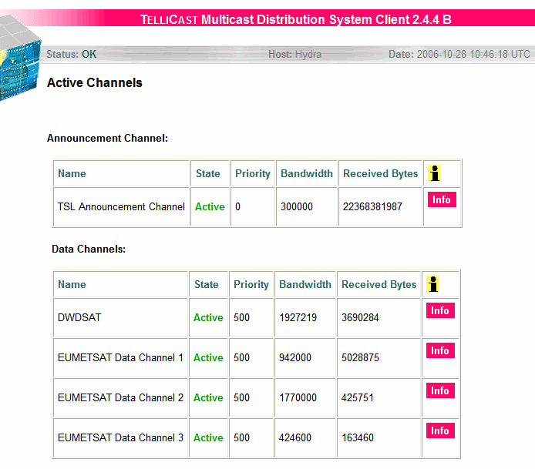Screen dimensions: 535x469
Task: Open Info for DWDSAT channel
Action: click(440, 310)
